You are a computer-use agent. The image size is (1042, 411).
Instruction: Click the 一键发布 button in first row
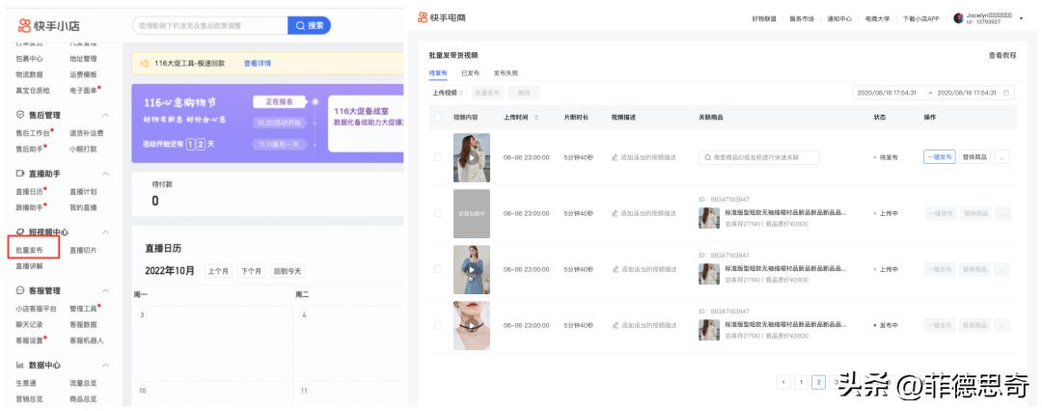tap(939, 157)
